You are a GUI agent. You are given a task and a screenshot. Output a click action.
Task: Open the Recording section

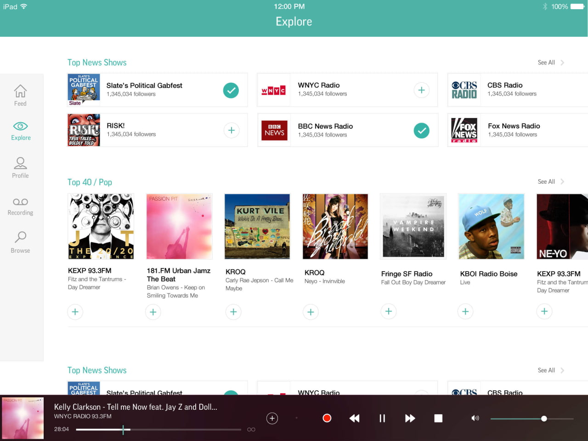20,206
